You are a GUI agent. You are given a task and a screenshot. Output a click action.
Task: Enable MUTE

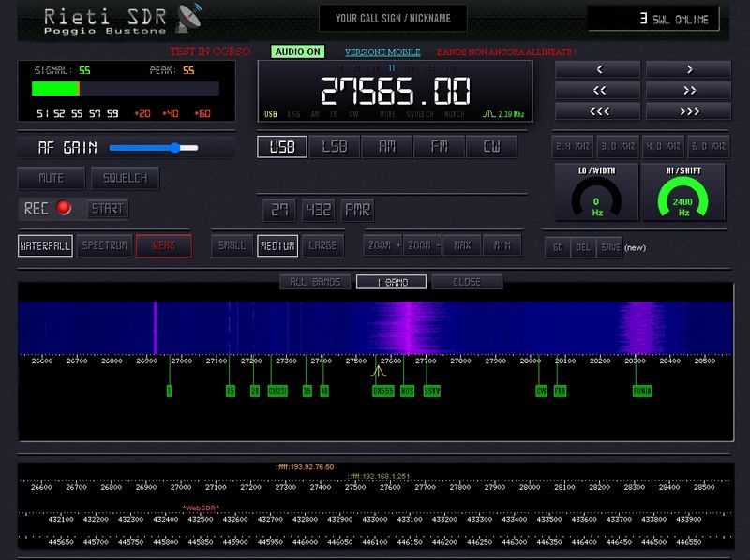click(x=52, y=178)
